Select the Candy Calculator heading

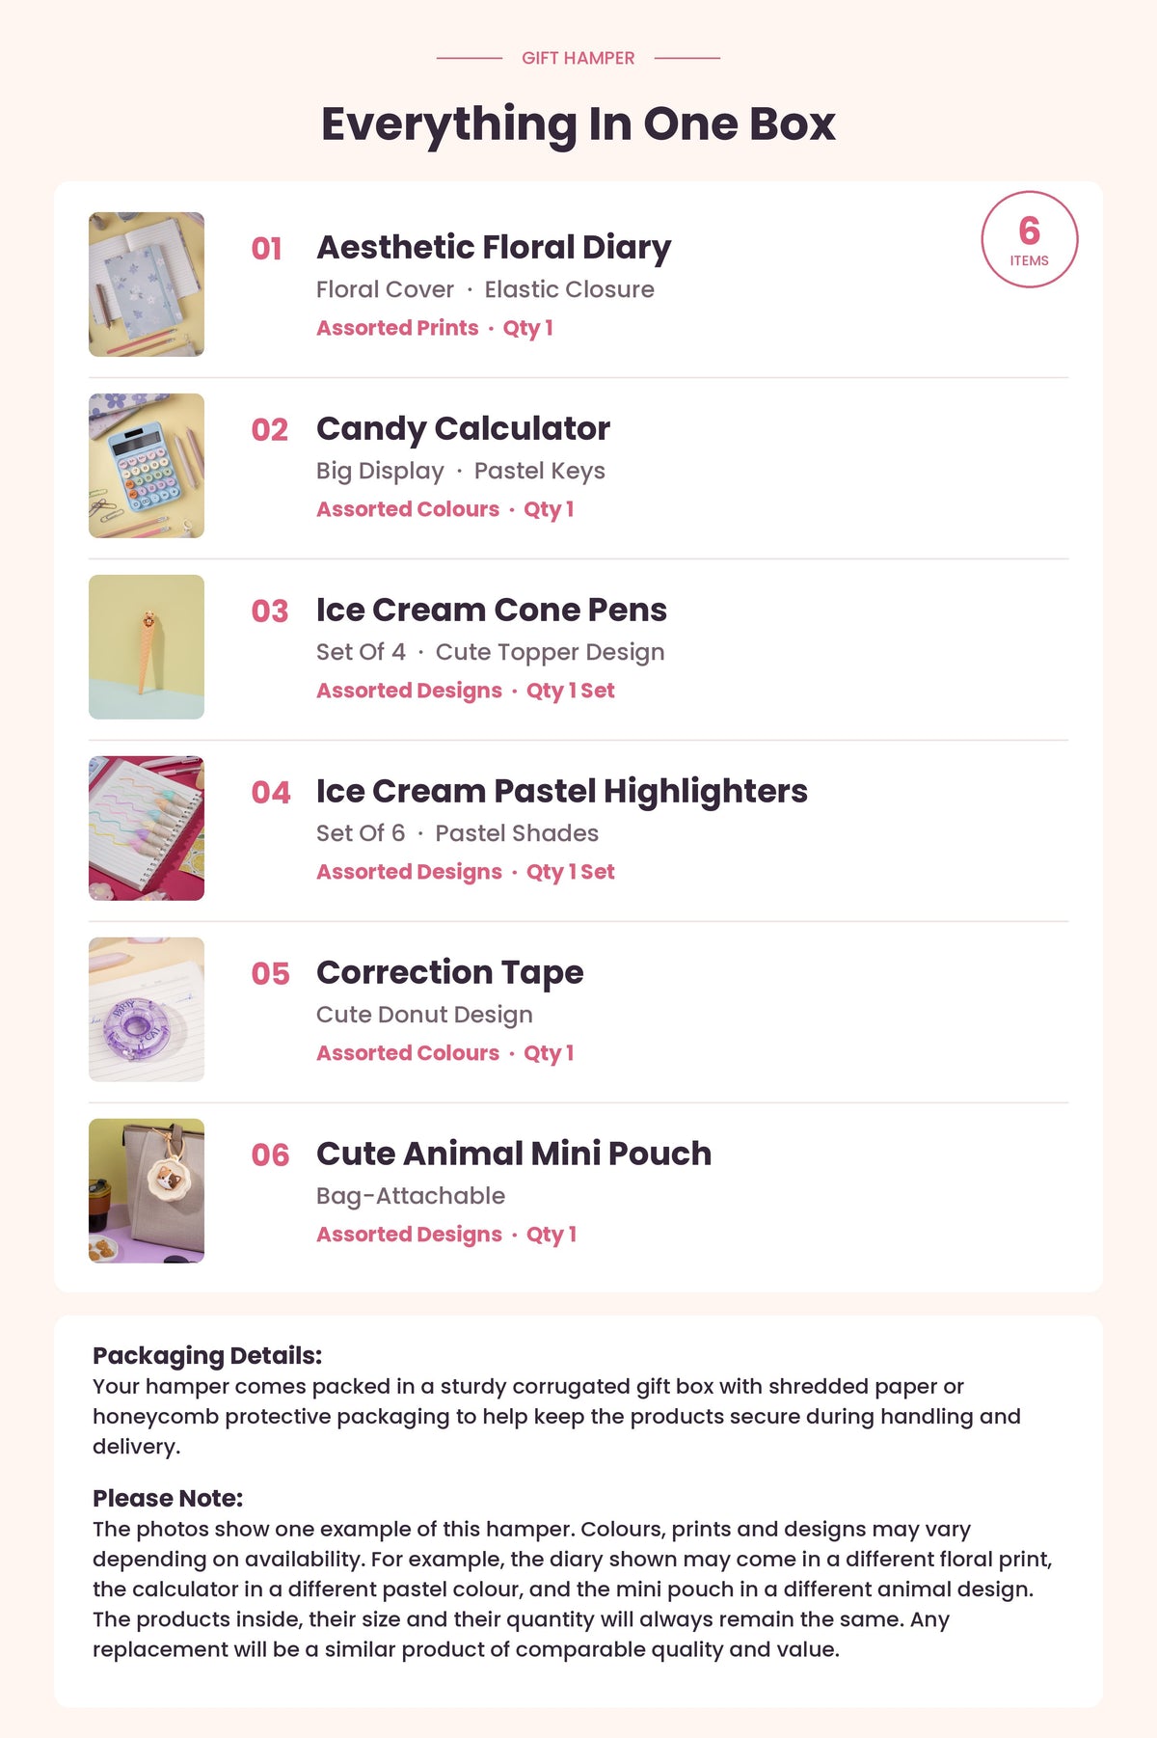pos(463,428)
